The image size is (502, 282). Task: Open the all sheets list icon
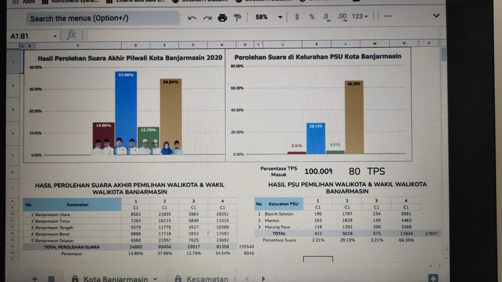click(51, 278)
